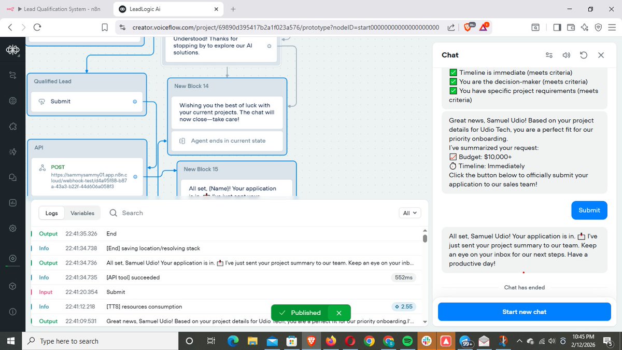Dismiss the Published notification
Screen dimensions: 622x350
(x=338, y=313)
